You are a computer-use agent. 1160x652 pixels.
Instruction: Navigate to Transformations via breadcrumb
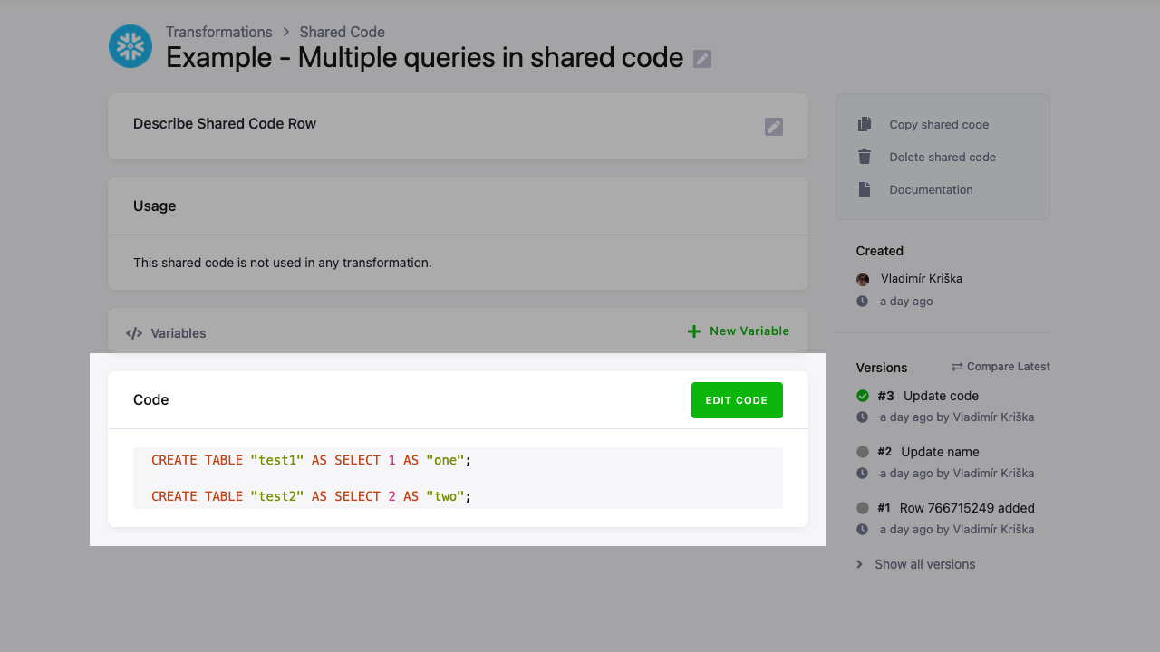(x=219, y=32)
